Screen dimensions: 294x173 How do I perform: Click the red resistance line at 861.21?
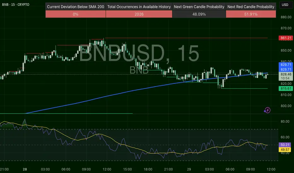click(186, 38)
